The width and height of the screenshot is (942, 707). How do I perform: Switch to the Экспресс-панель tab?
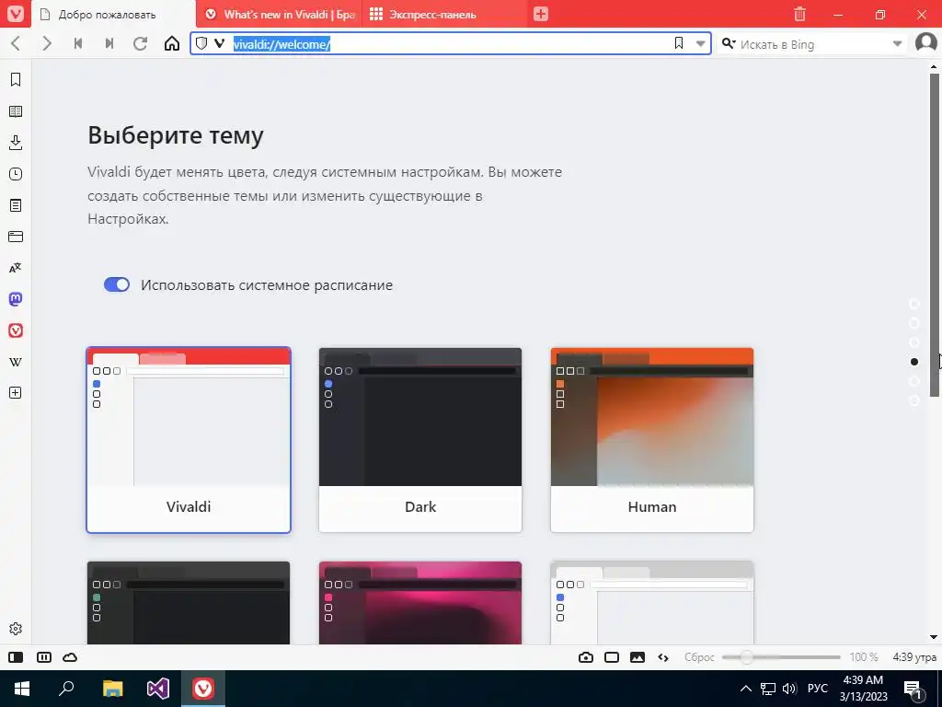444,15
